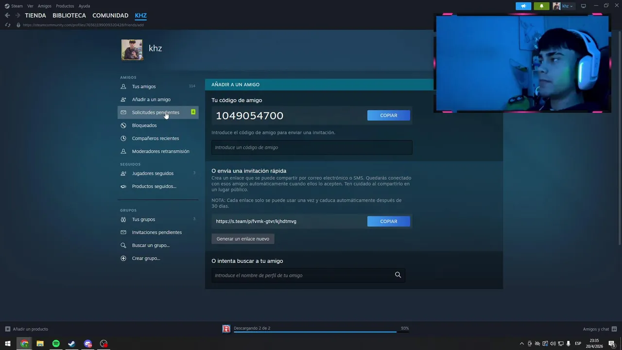Open group Invitaciones pendientes
Viewport: 622px width, 350px height.
pyautogui.click(x=158, y=232)
